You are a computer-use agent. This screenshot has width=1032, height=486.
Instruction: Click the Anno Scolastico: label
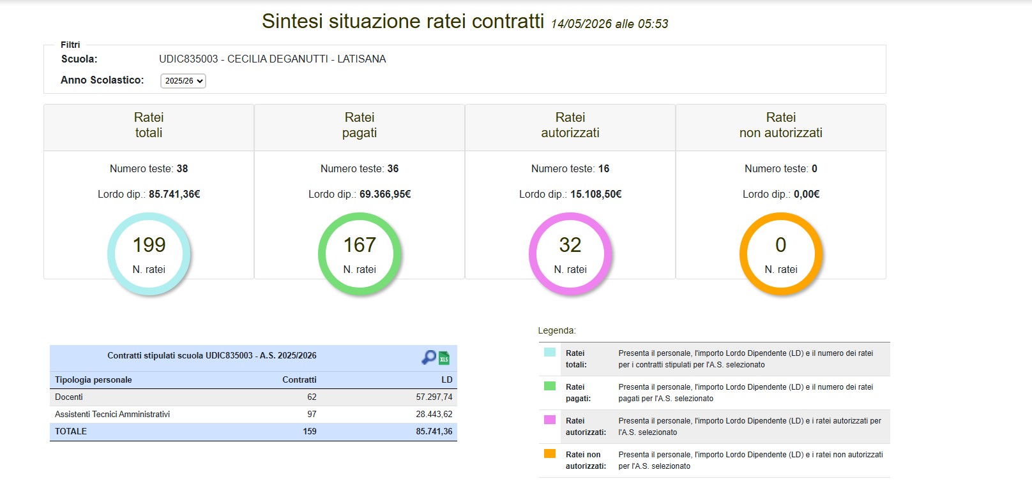point(102,80)
